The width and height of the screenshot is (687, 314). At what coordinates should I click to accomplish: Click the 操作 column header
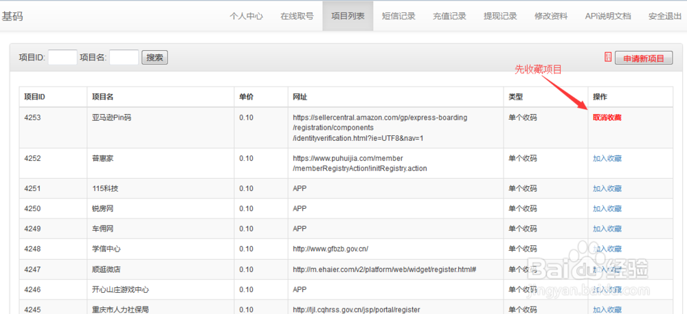pos(600,97)
